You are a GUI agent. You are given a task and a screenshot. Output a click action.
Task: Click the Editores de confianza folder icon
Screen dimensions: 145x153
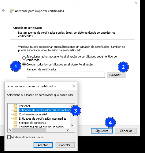click(x=16, y=122)
